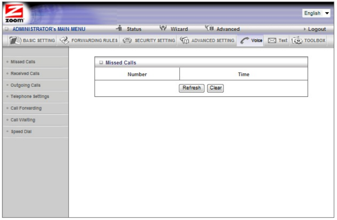Click the Clear button

tap(215, 88)
